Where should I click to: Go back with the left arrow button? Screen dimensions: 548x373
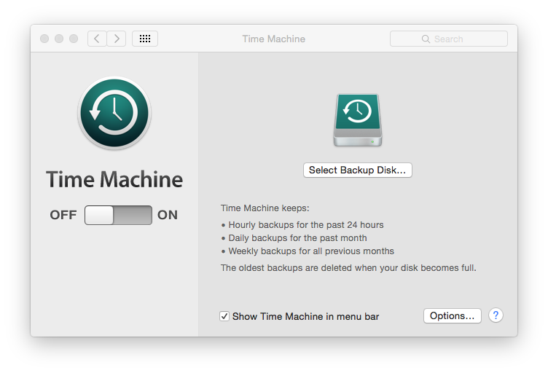(97, 39)
